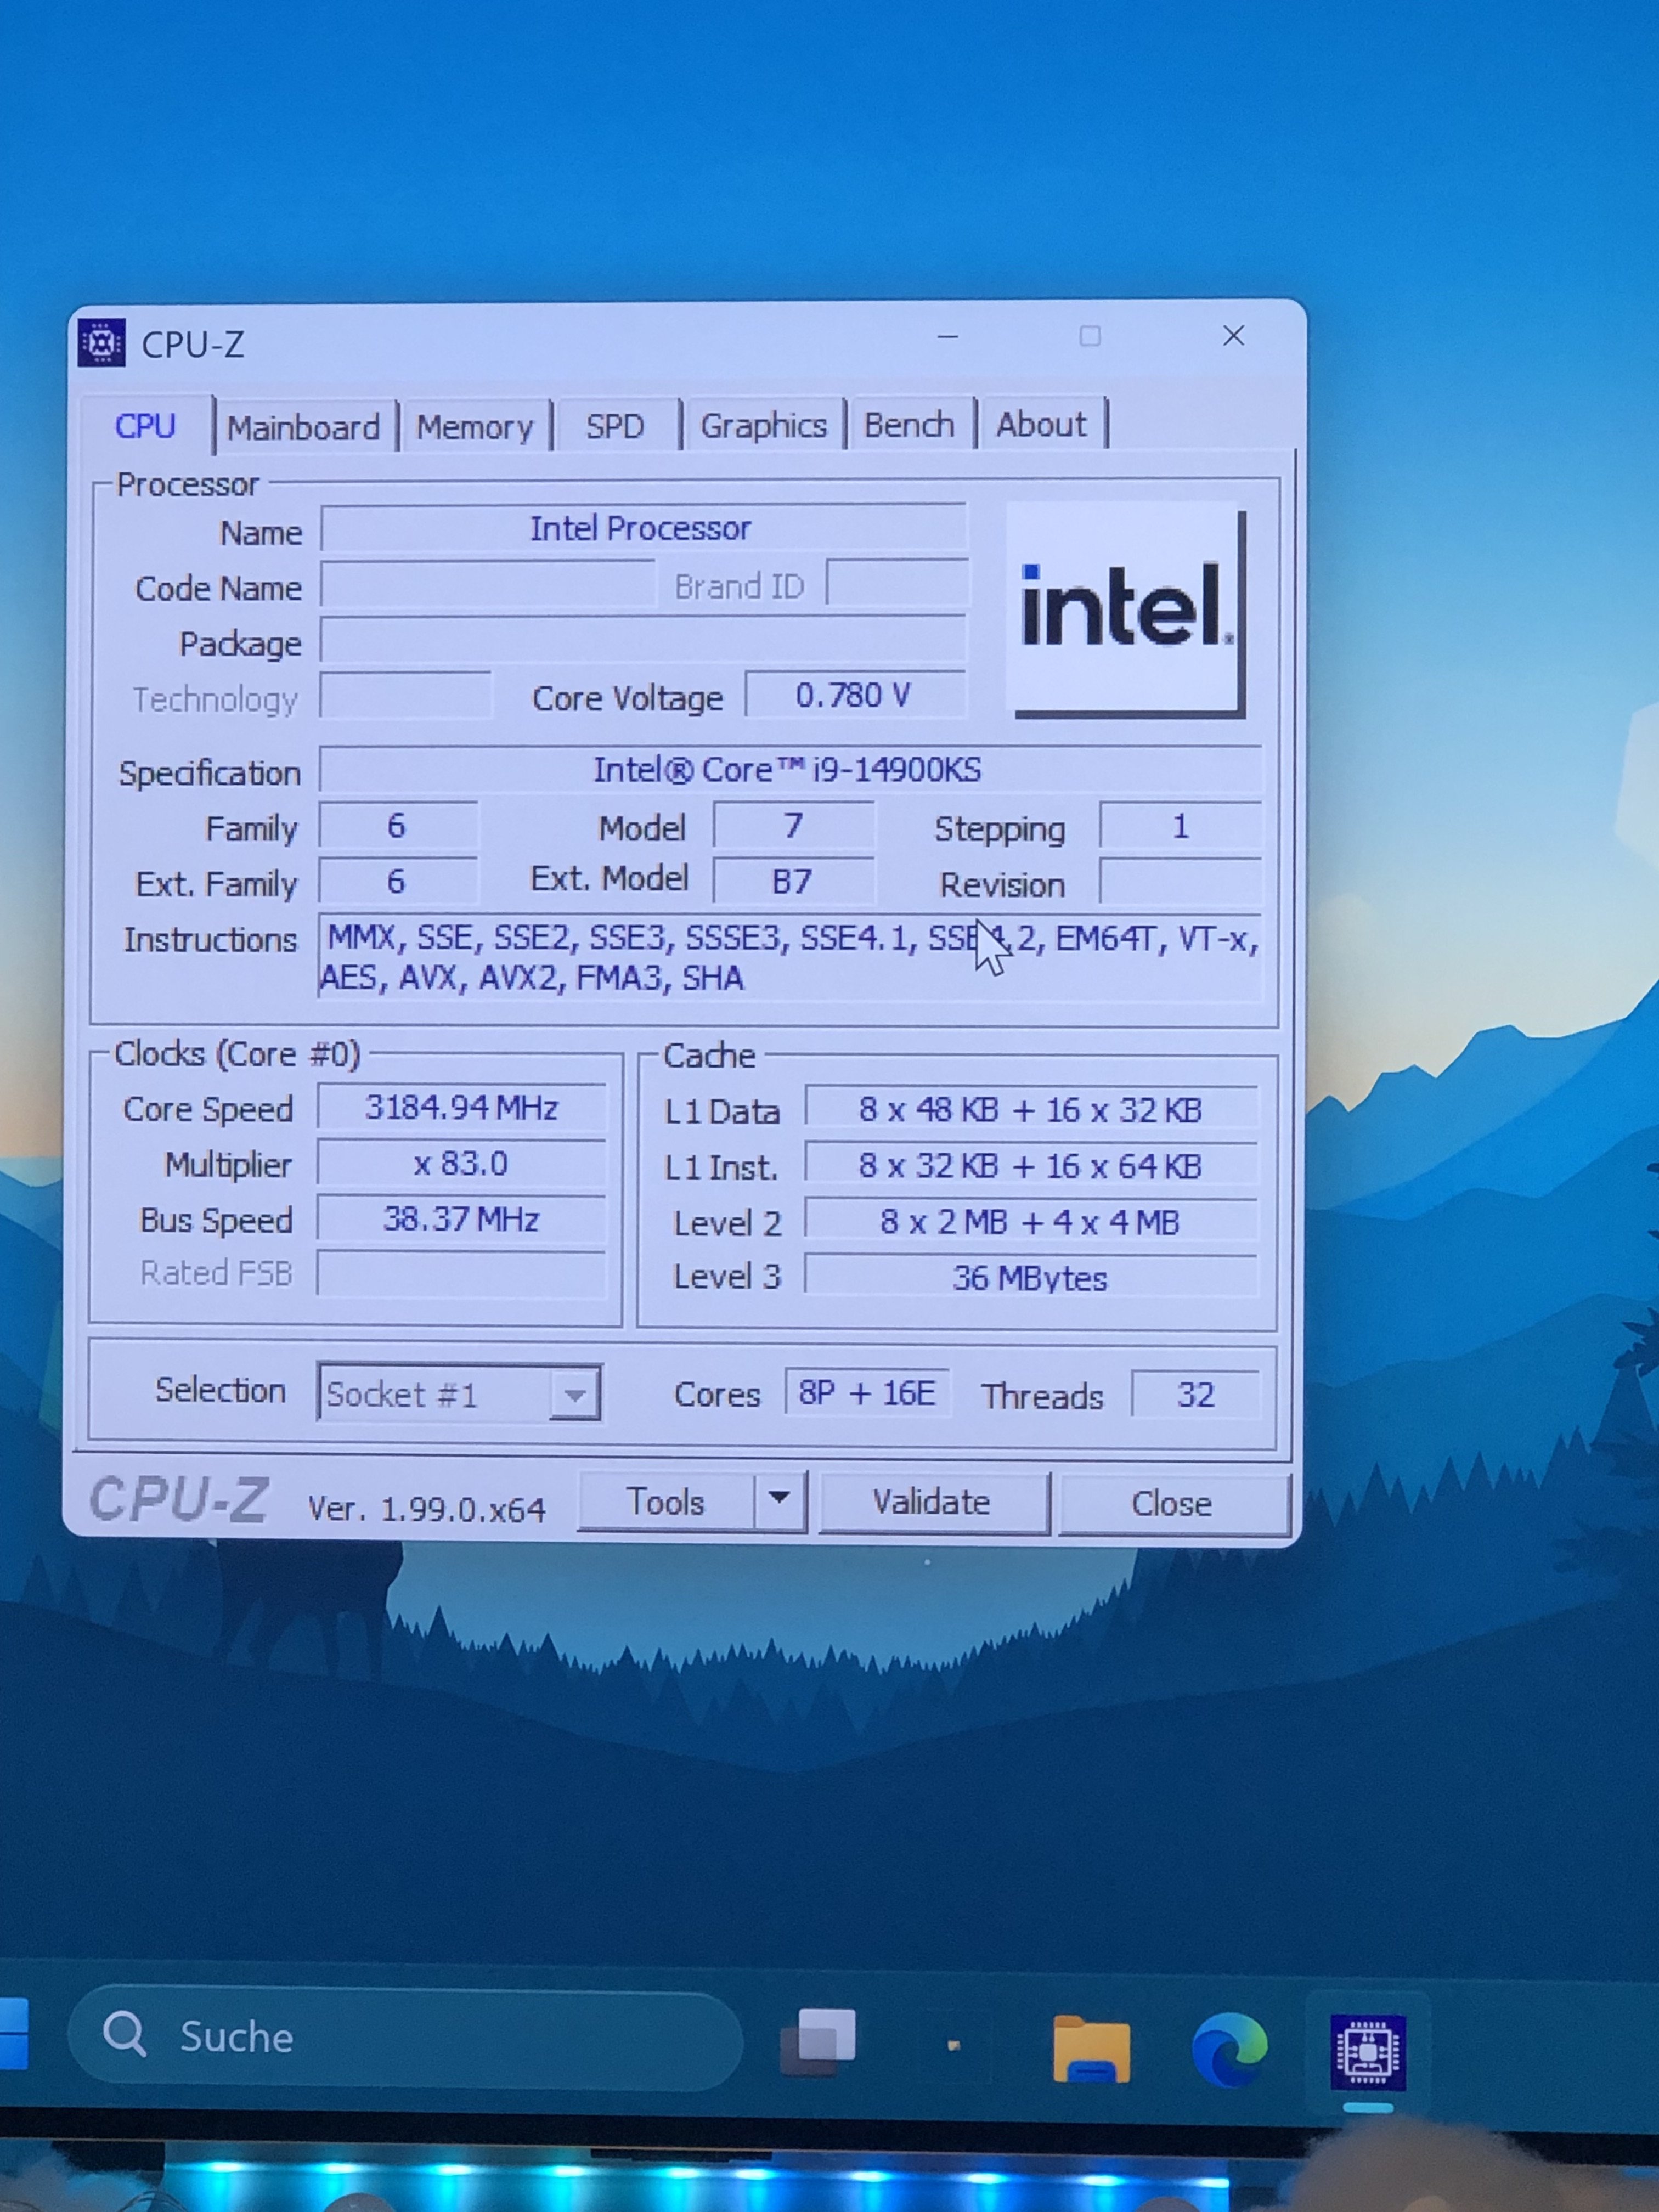Click the Windows Start button

[x=12, y=2034]
